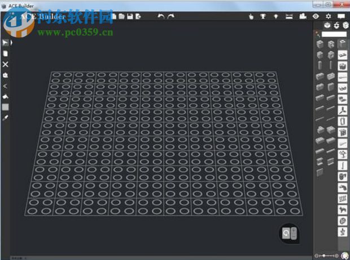Open the vertical bar parts category
350x260 pixels.
(x=343, y=165)
